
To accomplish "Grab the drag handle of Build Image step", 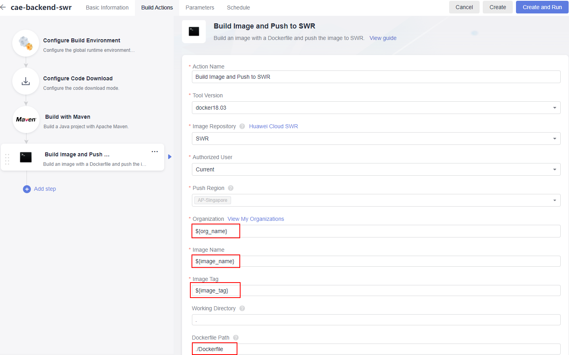I will pyautogui.click(x=7, y=159).
